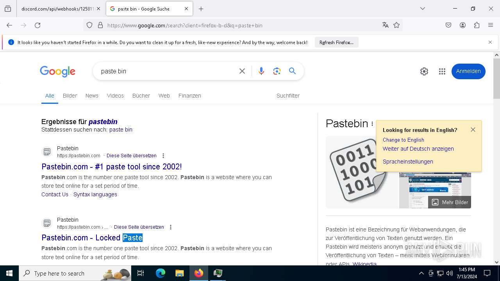Open the Windows notification center
Viewport: 500px width, 281px height.
(x=487, y=273)
